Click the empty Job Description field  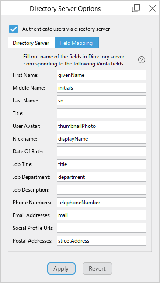tap(101, 190)
